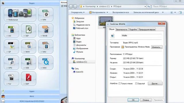Click the Видео section film icon
Image resolution: width=184 pixels, height=103 pixels.
point(3,3)
